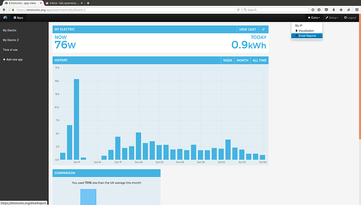Screen dimensions: 361x205
Task: Expand the Extra dropdown menu
Action: pos(314,18)
